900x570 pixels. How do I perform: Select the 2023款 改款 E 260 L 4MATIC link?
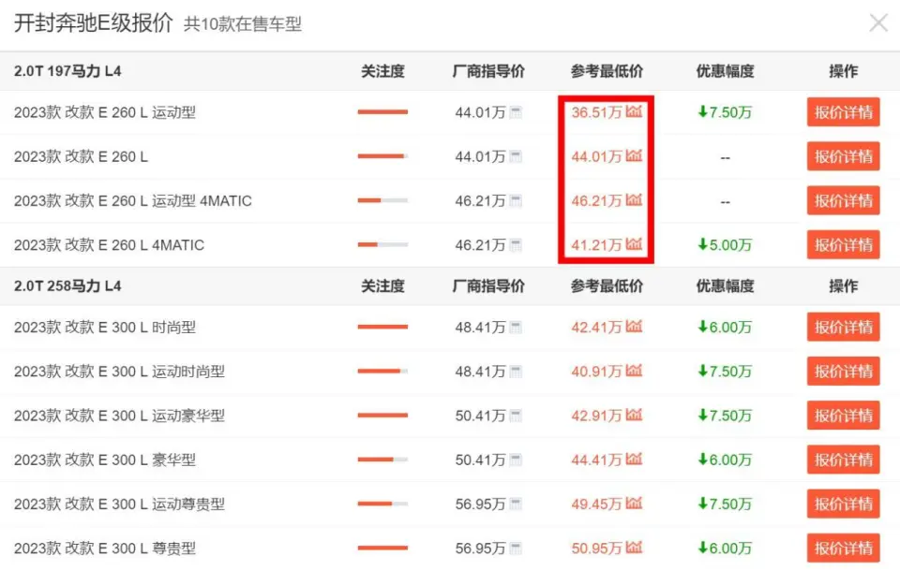(109, 245)
